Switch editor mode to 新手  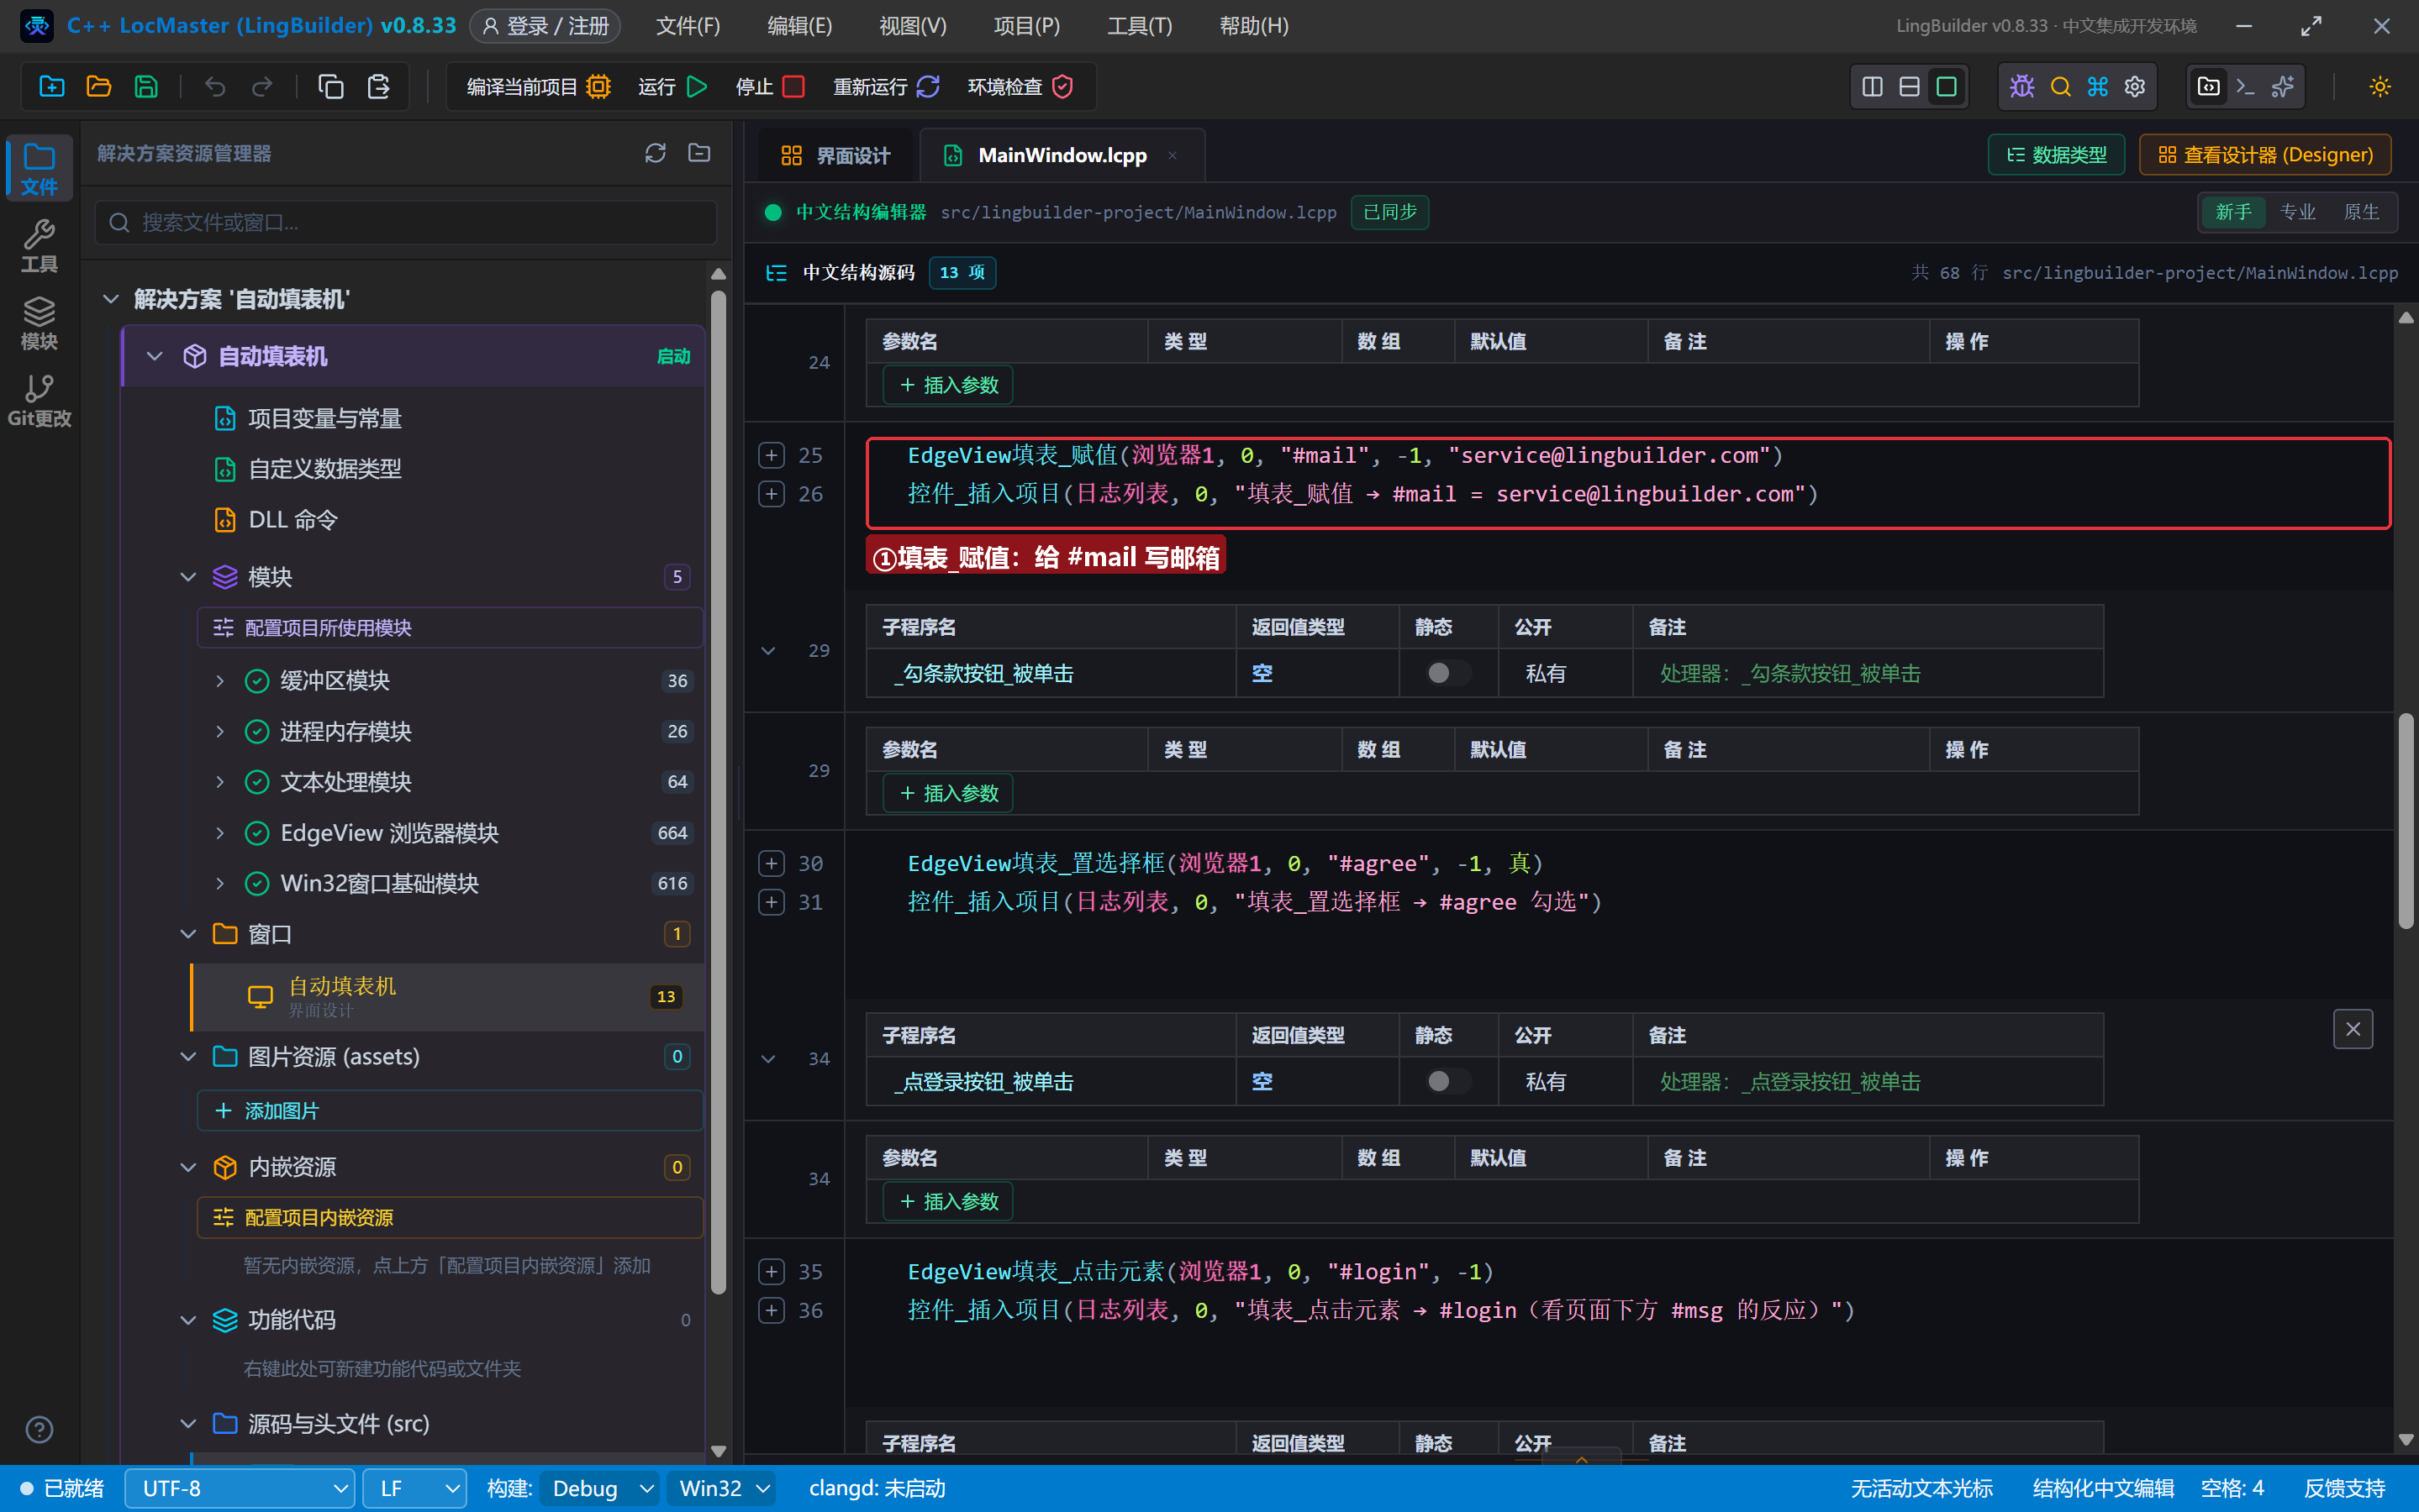click(x=2233, y=212)
